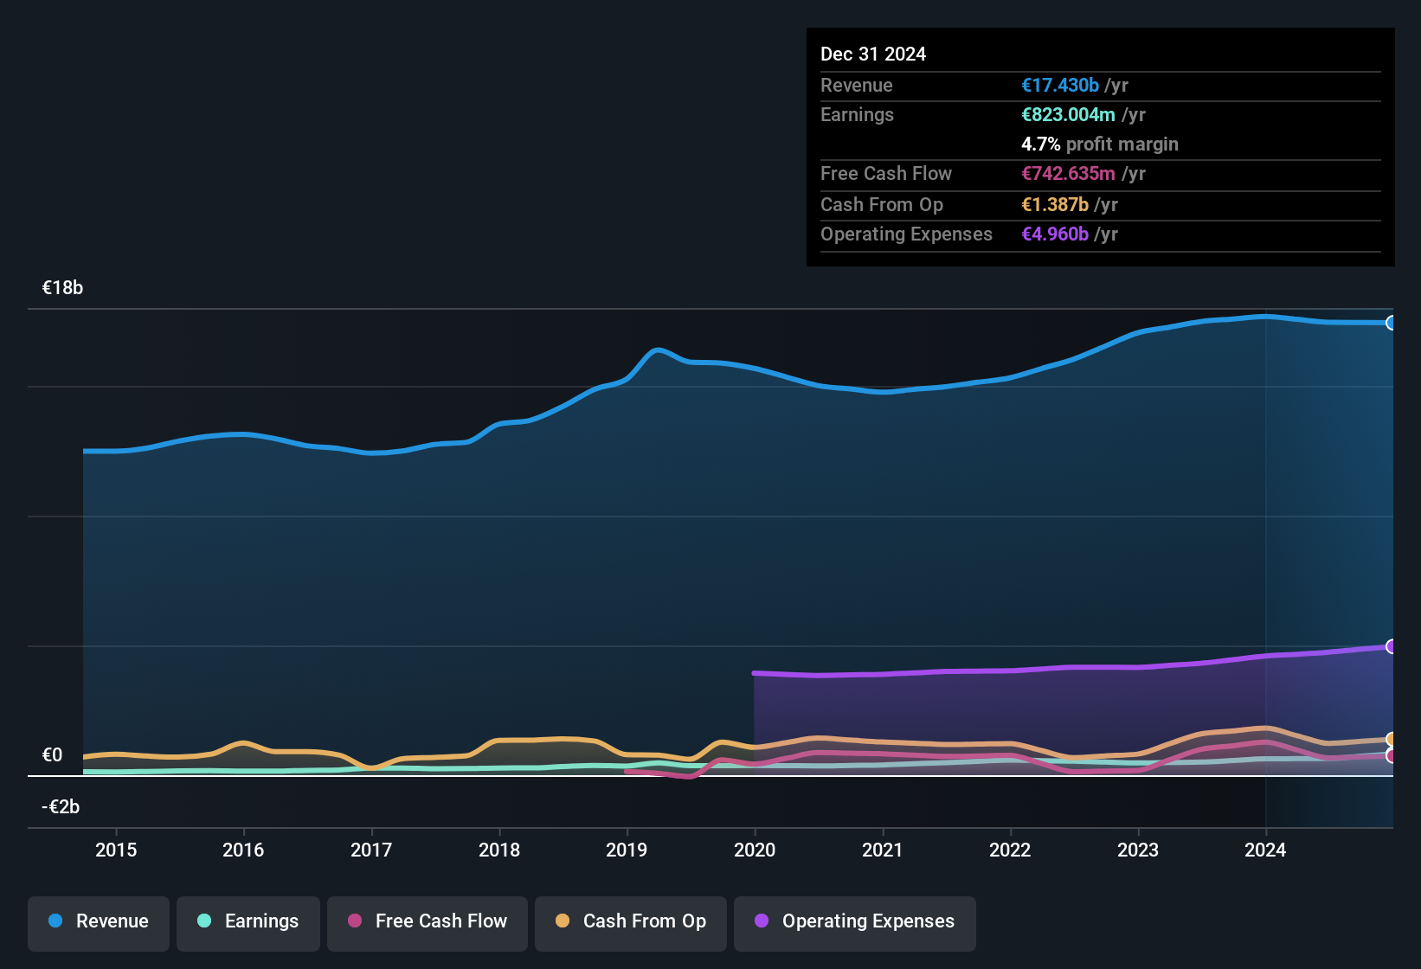
Task: Click the teal dot in Earnings legend
Action: [x=204, y=921]
